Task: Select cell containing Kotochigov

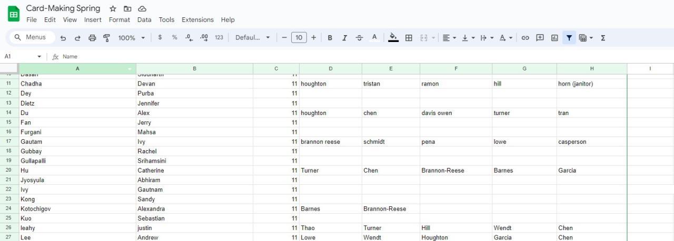Action: coord(77,209)
